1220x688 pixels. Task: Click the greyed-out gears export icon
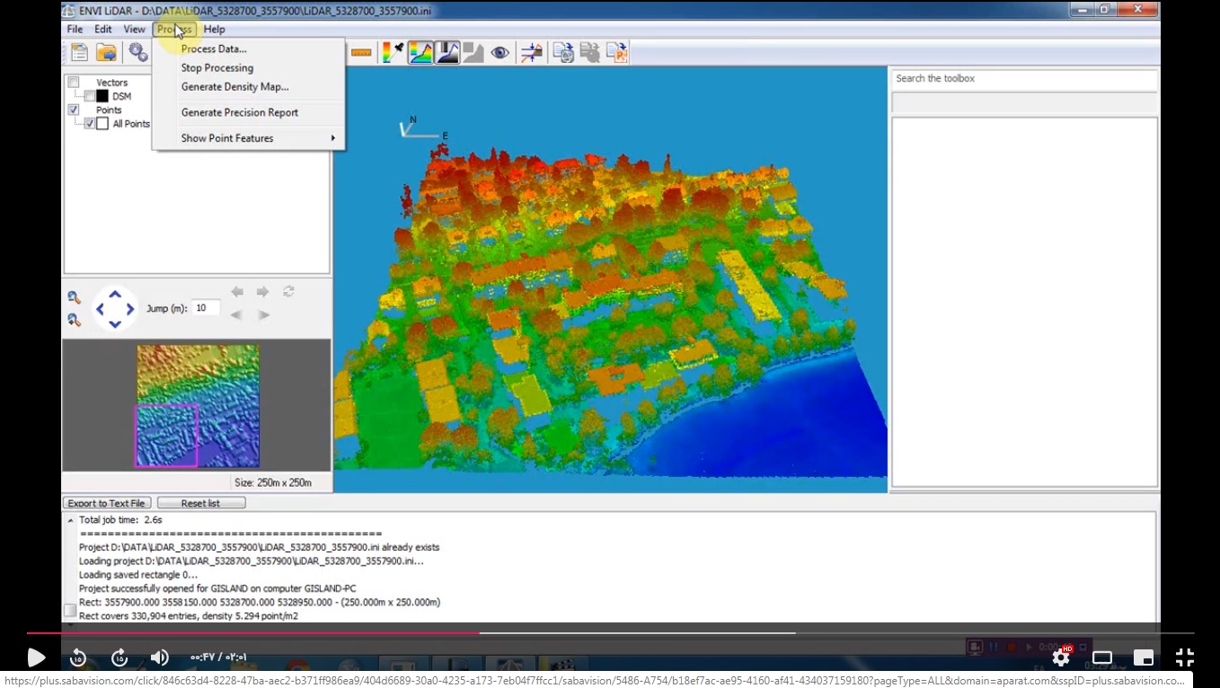point(589,53)
